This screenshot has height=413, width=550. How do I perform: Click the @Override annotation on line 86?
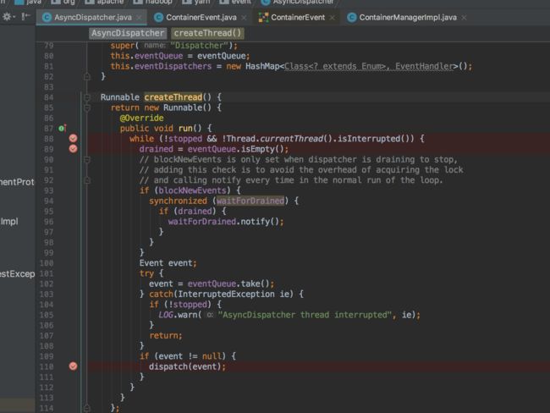tap(141, 118)
